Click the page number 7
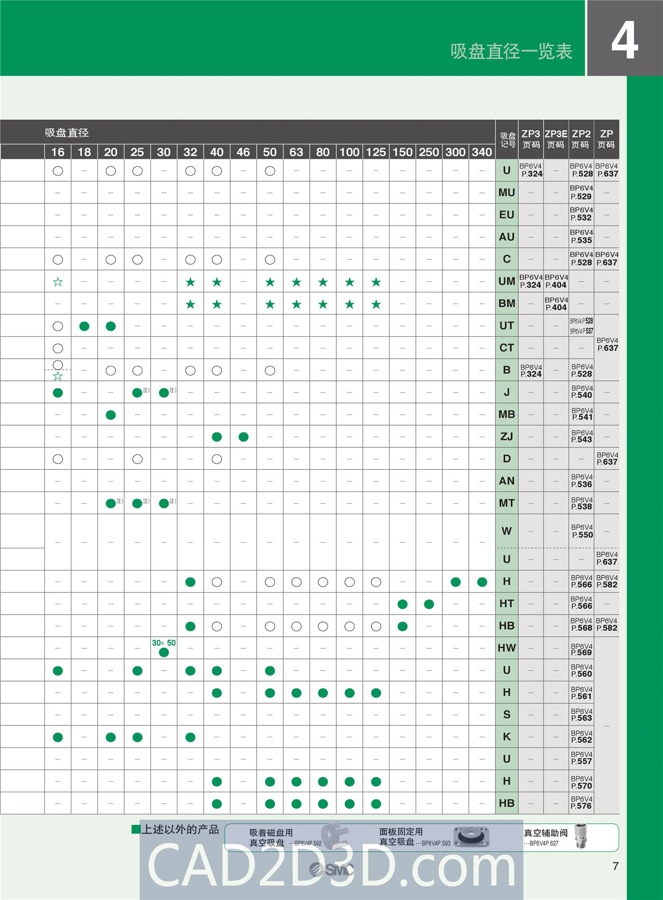 tap(615, 866)
